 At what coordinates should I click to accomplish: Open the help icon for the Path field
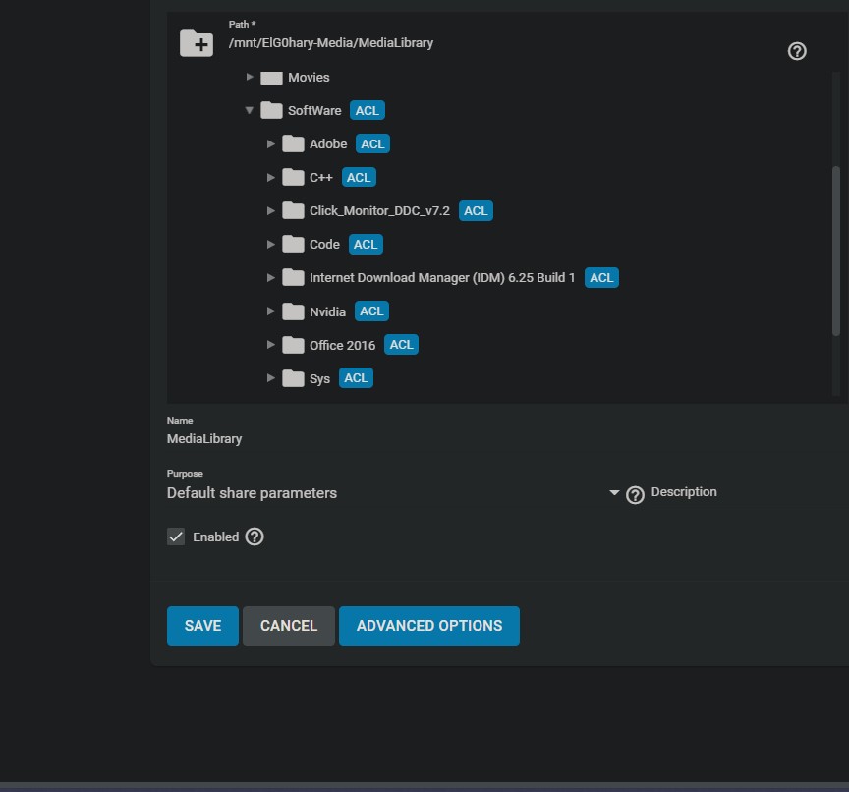(x=797, y=51)
